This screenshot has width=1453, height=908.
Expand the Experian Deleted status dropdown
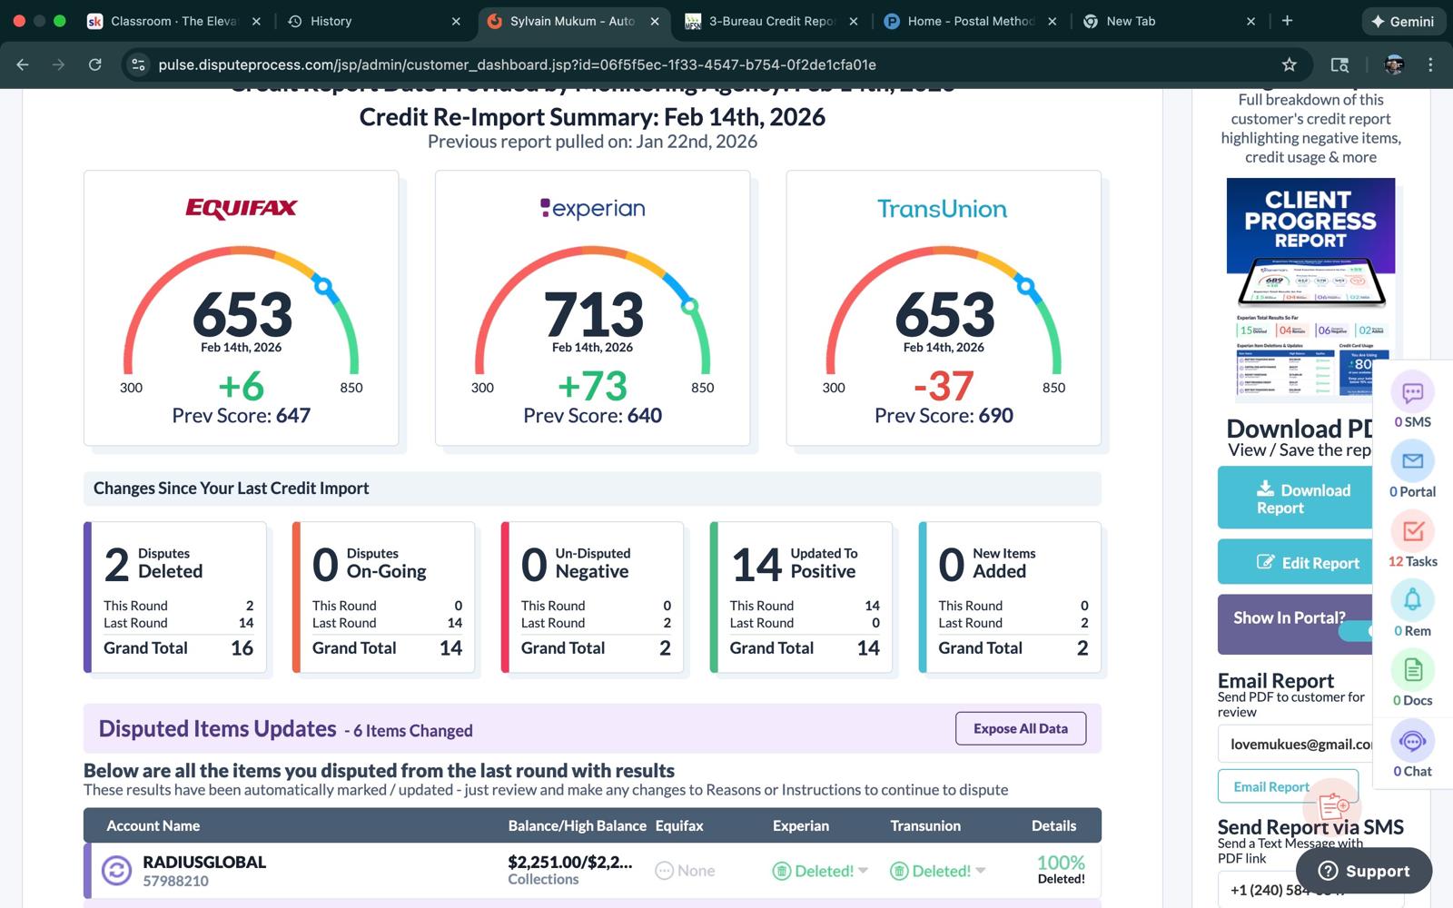tap(863, 871)
